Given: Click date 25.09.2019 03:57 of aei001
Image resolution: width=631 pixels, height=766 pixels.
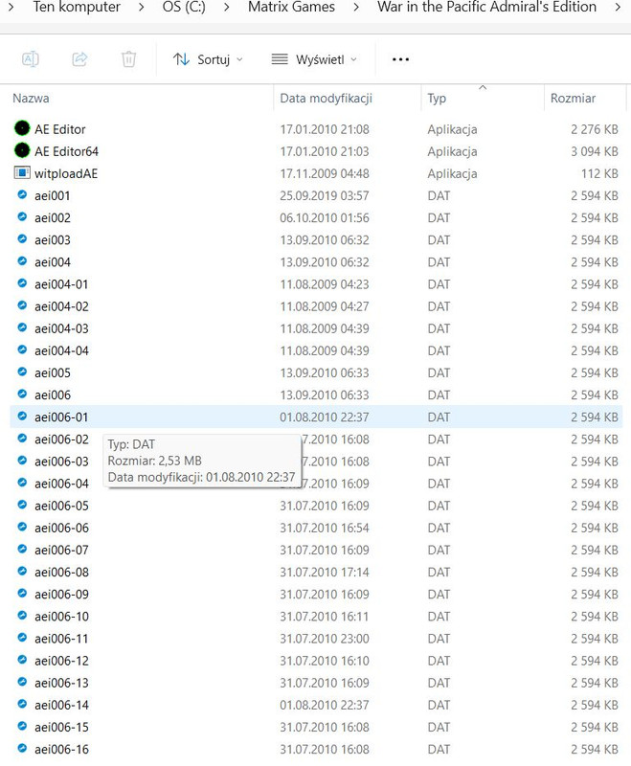Looking at the screenshot, I should pos(325,196).
